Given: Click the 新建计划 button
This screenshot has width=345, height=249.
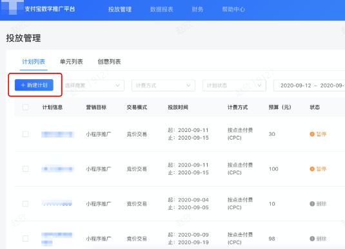Looking at the screenshot, I should click(34, 85).
